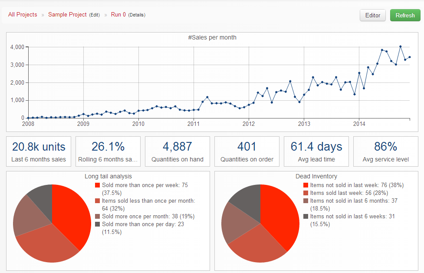
Task: Click swatch for Items sold less than once per month
Action: 97,201
